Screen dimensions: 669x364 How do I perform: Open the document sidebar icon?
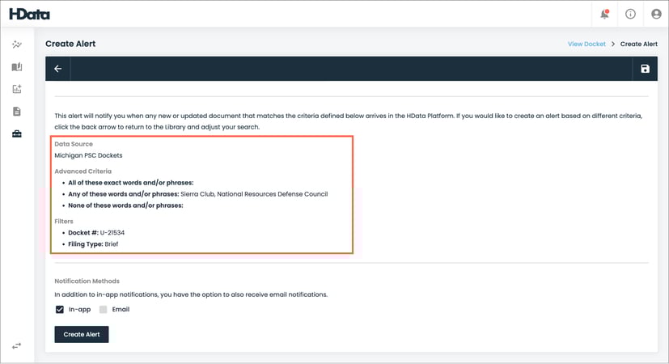click(x=17, y=112)
